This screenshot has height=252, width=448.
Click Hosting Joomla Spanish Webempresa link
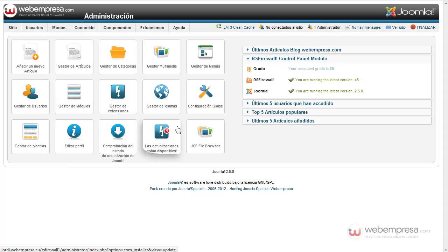tap(261, 189)
